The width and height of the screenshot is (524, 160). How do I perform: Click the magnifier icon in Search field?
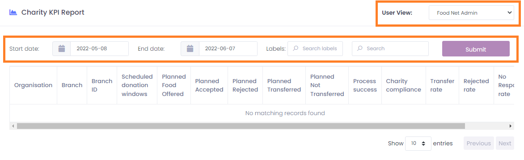coord(359,48)
